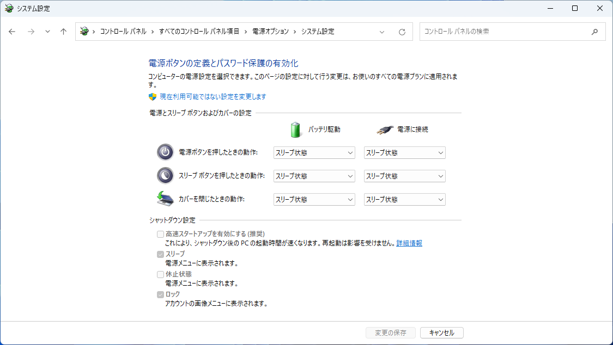Click the power button icon

165,152
